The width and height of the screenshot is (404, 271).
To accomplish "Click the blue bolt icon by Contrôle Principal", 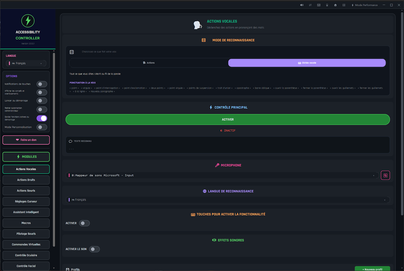I will coord(211,107).
